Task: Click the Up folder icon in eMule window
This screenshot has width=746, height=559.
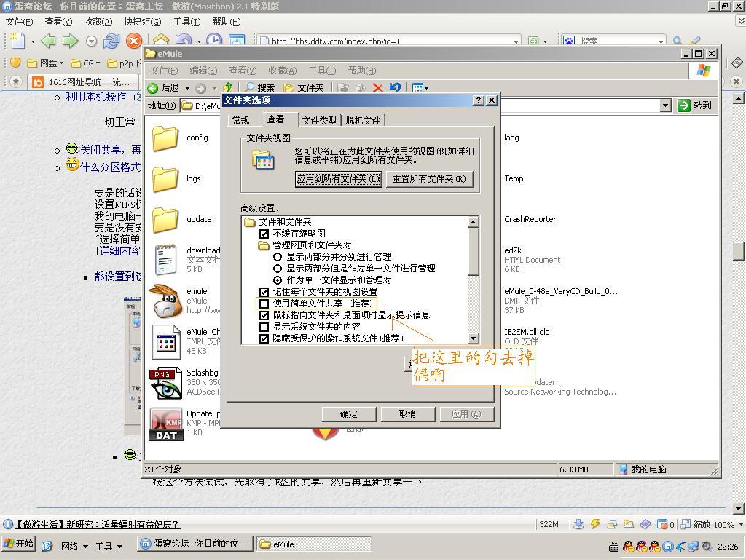Action: 228,87
